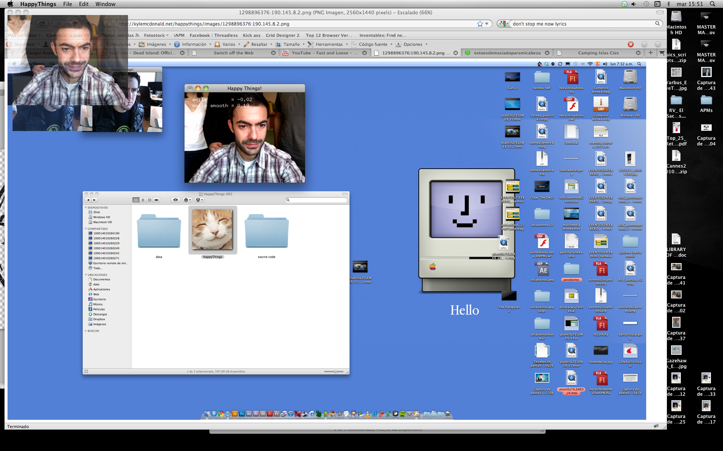Screen dimensions: 723x451
Task: Bookmark this page with the star icon
Action: [x=480, y=24]
